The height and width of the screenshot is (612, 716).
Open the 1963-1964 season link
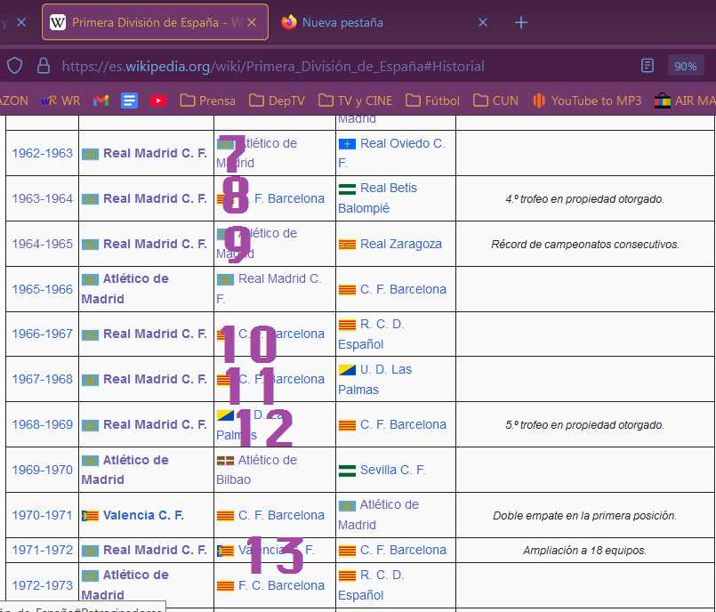click(x=42, y=198)
